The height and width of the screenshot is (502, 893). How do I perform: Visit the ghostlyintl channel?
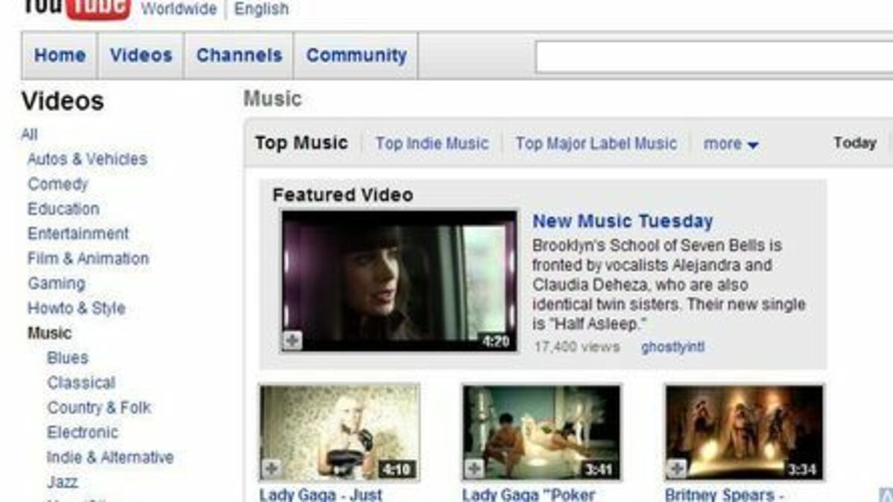pyautogui.click(x=673, y=347)
